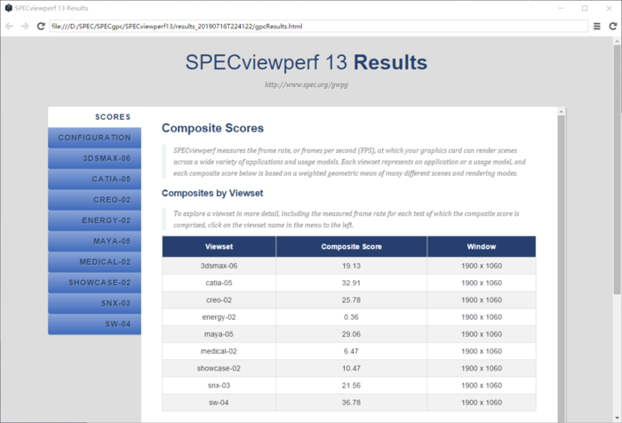Click the 25.78 composite score value
This screenshot has width=622, height=423.
click(352, 300)
